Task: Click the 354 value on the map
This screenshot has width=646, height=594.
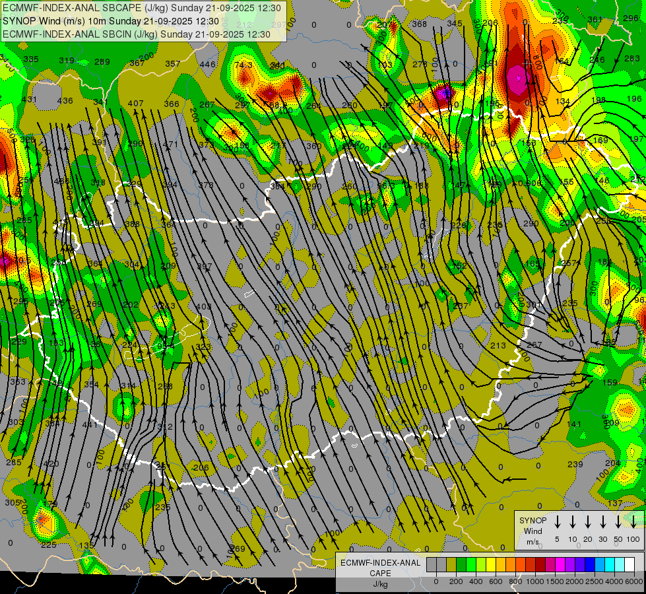Action: point(91,384)
